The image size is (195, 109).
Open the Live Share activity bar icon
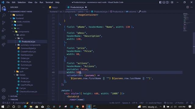click(4, 45)
